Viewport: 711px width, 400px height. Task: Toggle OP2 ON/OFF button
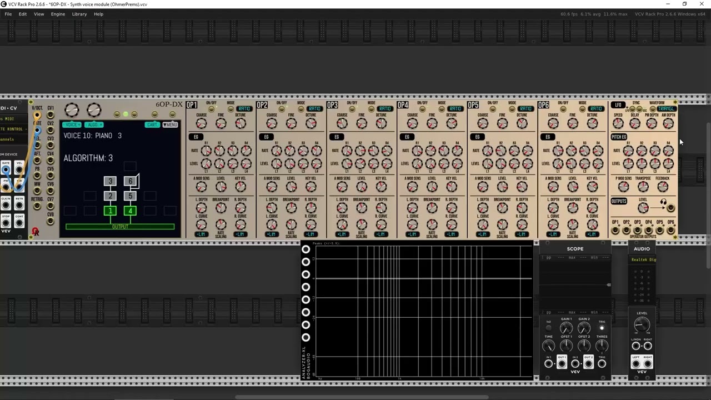(x=282, y=108)
